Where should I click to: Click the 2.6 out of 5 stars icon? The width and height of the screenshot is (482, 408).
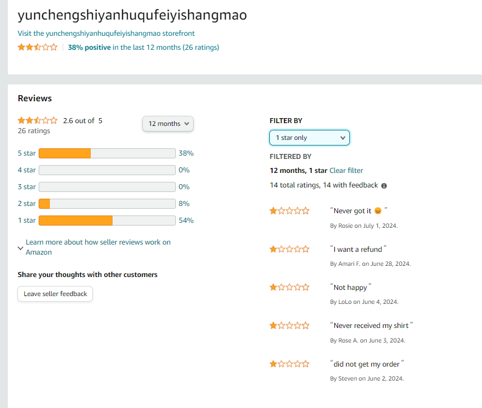click(x=38, y=120)
